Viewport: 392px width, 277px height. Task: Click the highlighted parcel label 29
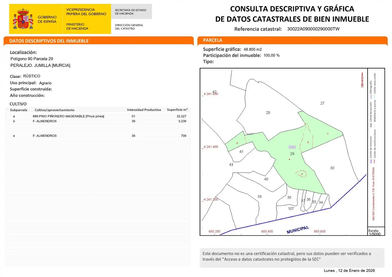point(292,154)
